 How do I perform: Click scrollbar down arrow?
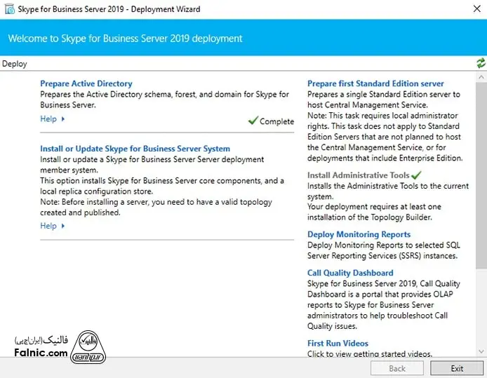481,351
